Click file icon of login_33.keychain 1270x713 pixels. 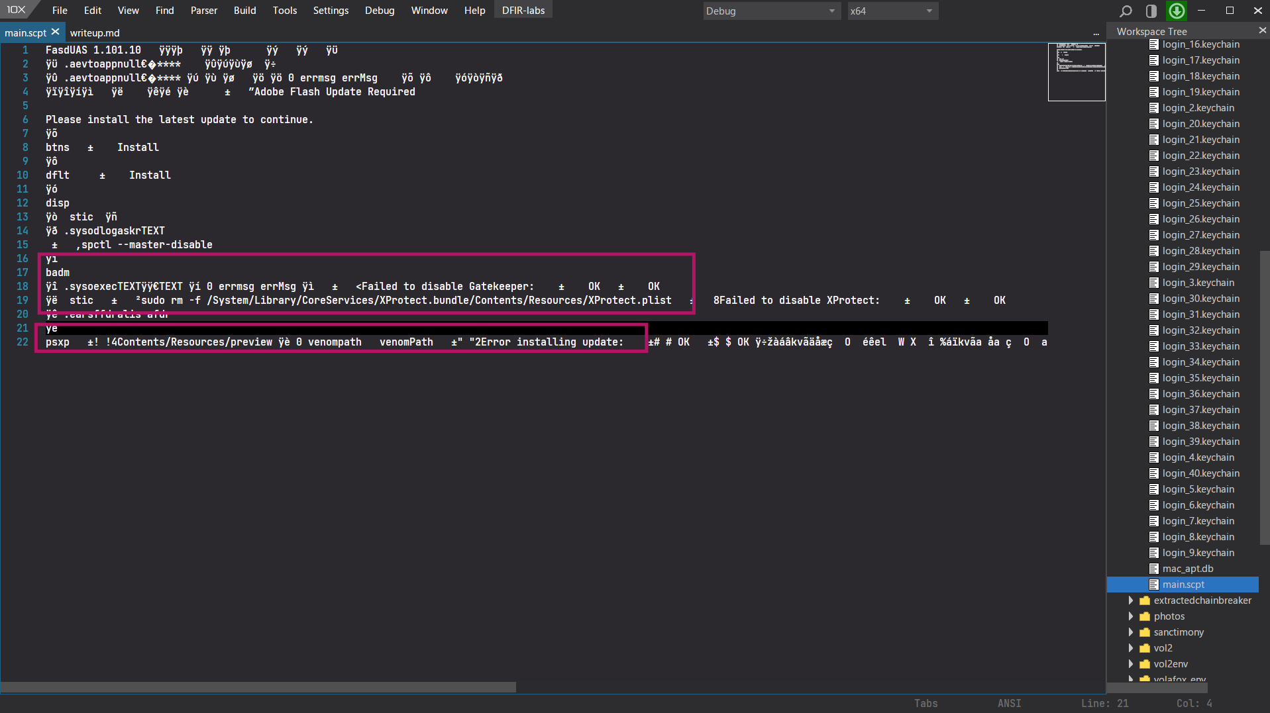(1154, 346)
